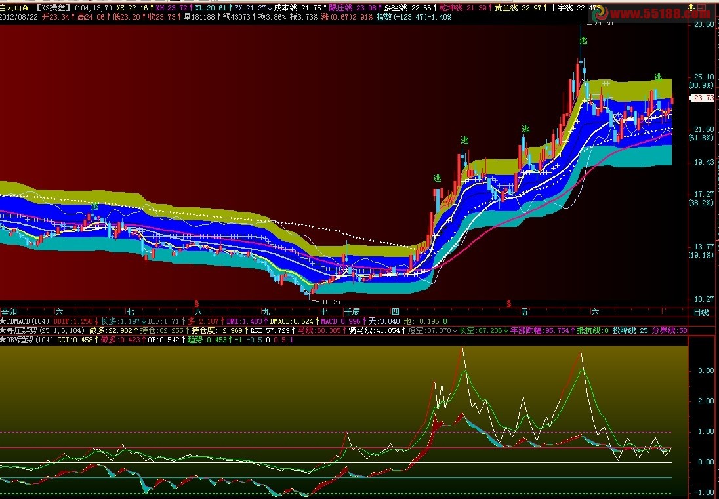Click the 六 marker after 五
The height and width of the screenshot is (499, 719).
click(x=595, y=313)
